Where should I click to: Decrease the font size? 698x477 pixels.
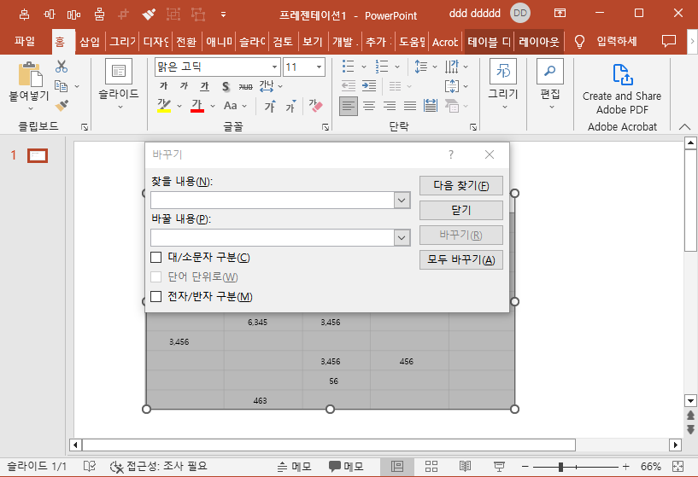pos(290,107)
